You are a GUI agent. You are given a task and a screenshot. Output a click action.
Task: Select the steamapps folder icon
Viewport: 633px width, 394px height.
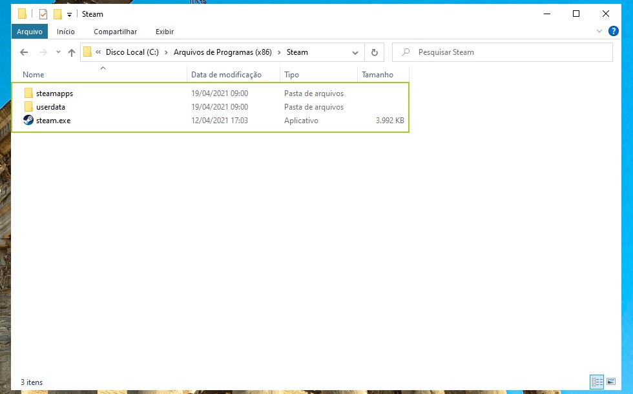click(28, 94)
